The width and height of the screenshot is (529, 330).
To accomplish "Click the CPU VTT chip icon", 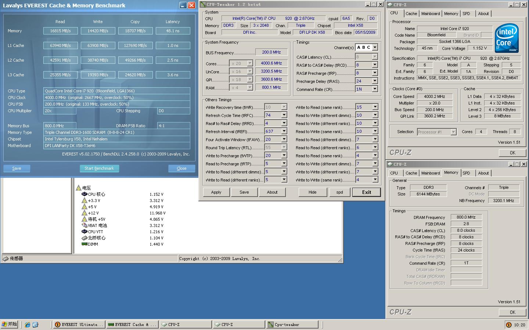I will [x=84, y=232].
